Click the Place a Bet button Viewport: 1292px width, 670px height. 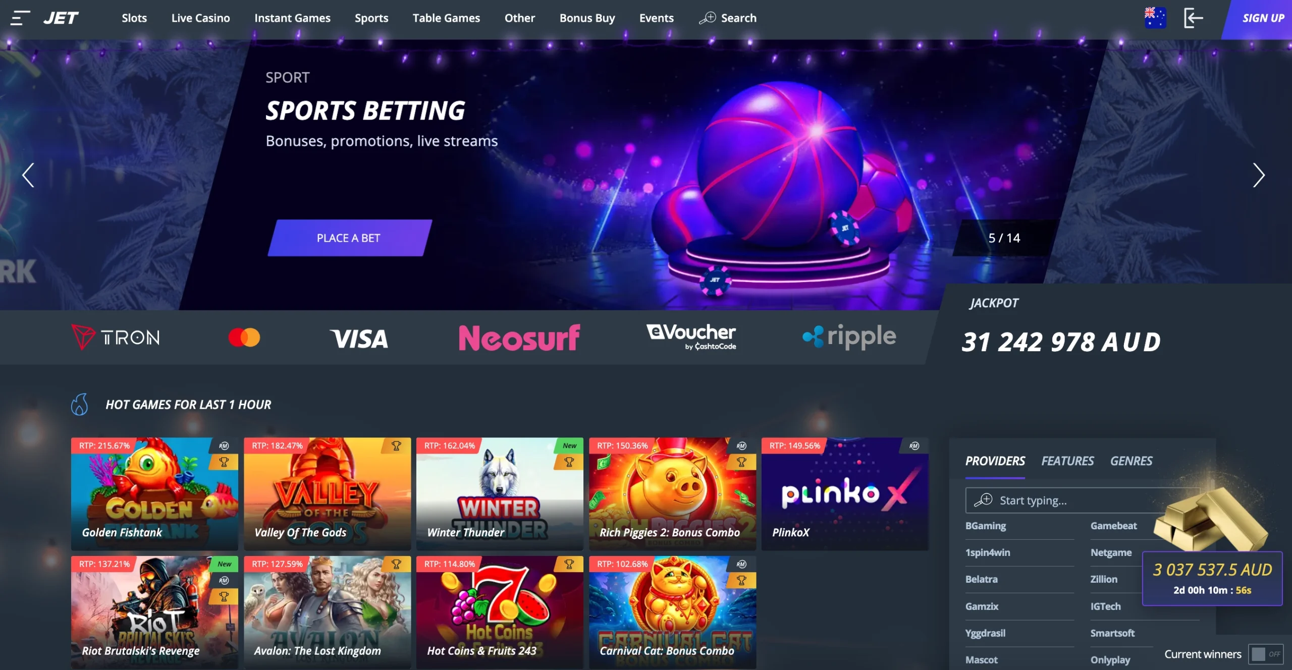[x=349, y=238]
